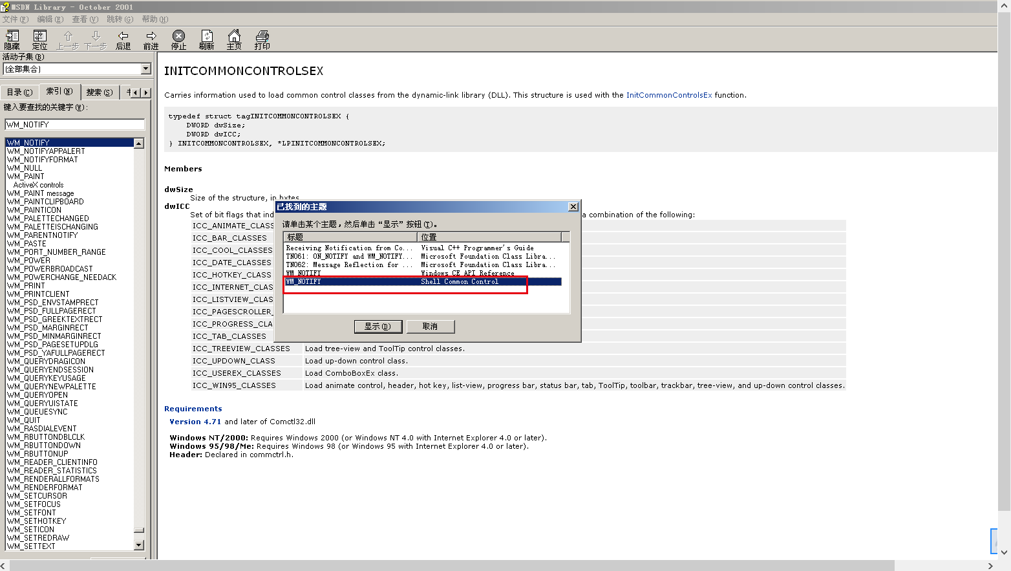Screen dimensions: 1011x571
Task: Select 'ActiveX controls' sub-entry in index
Action: (x=38, y=185)
